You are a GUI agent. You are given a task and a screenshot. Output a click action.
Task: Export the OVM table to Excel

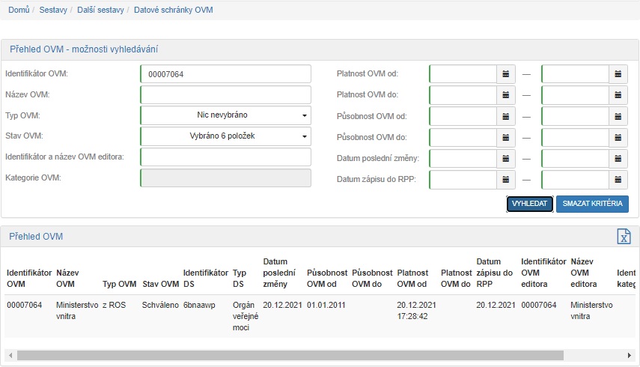[624, 237]
